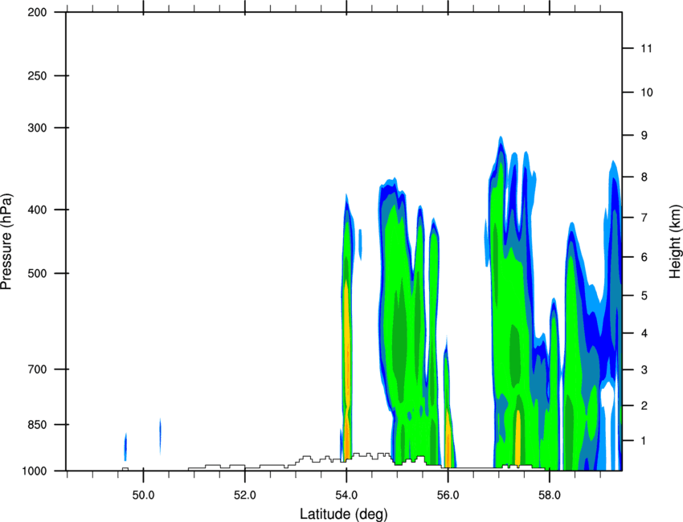Viewport: 683px width, 522px height.
Task: Click the 11 km height label
Action: pyautogui.click(x=646, y=48)
